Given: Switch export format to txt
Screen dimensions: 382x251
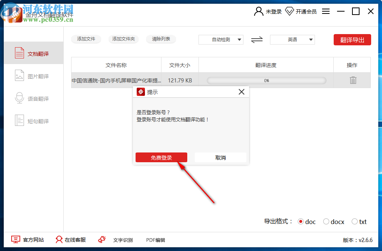Looking at the screenshot, I should [x=354, y=221].
